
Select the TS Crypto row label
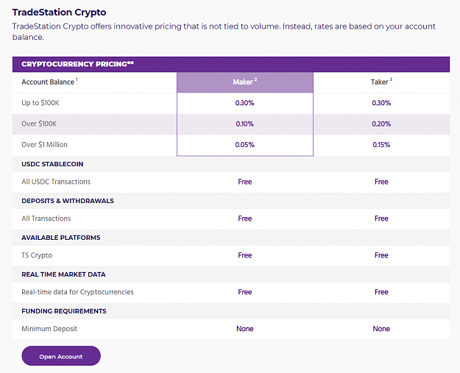(x=37, y=255)
